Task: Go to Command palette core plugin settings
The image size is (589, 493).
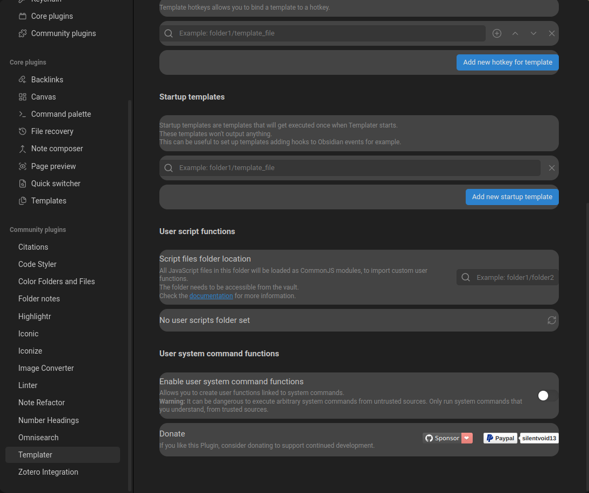Action: pos(61,114)
